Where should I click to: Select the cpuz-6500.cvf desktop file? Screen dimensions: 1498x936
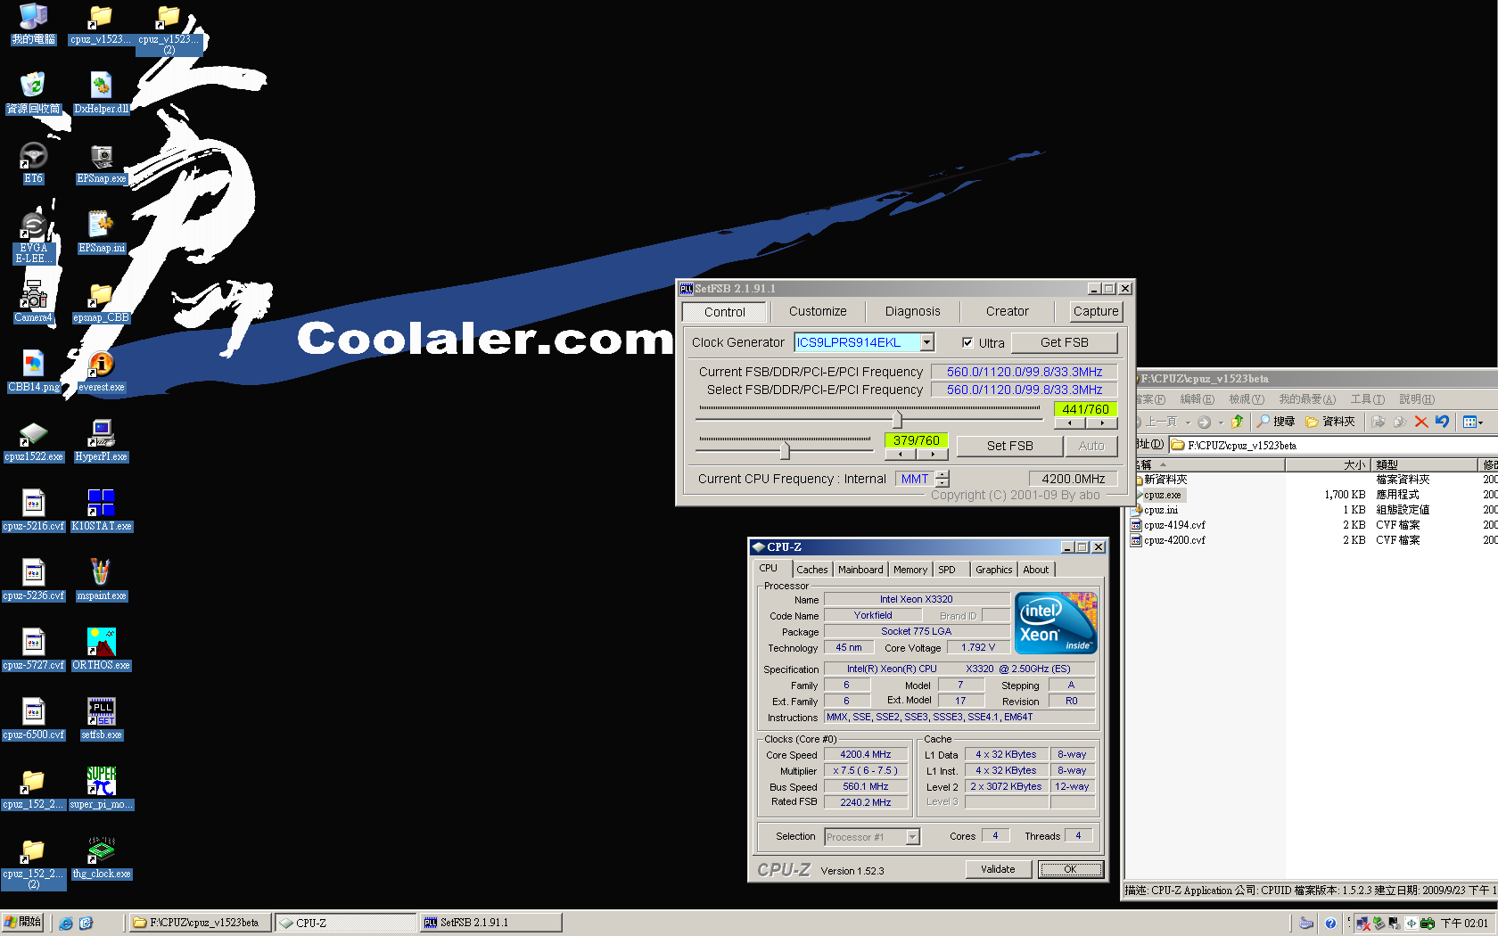34,720
